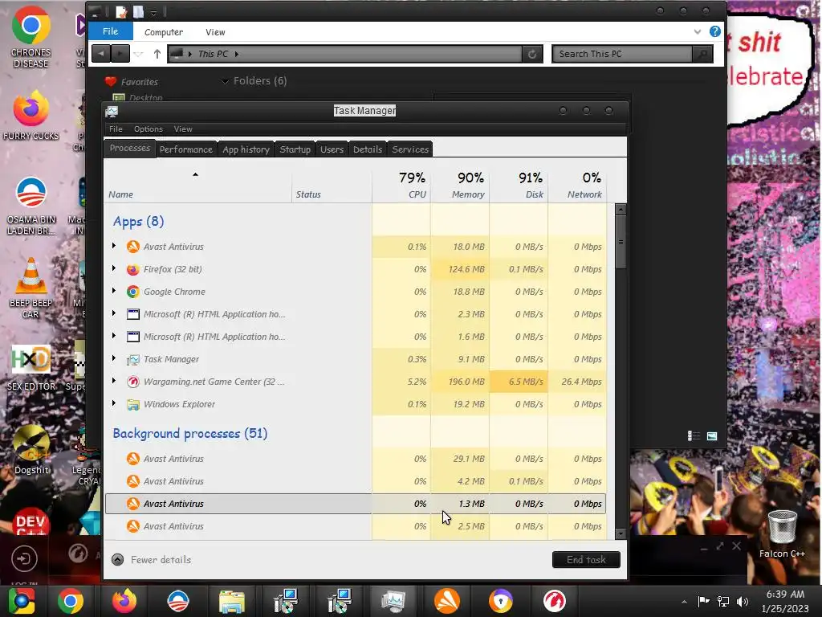This screenshot has width=822, height=617.
Task: Expand the Wargaming.net Game Center row
Action: coord(114,381)
